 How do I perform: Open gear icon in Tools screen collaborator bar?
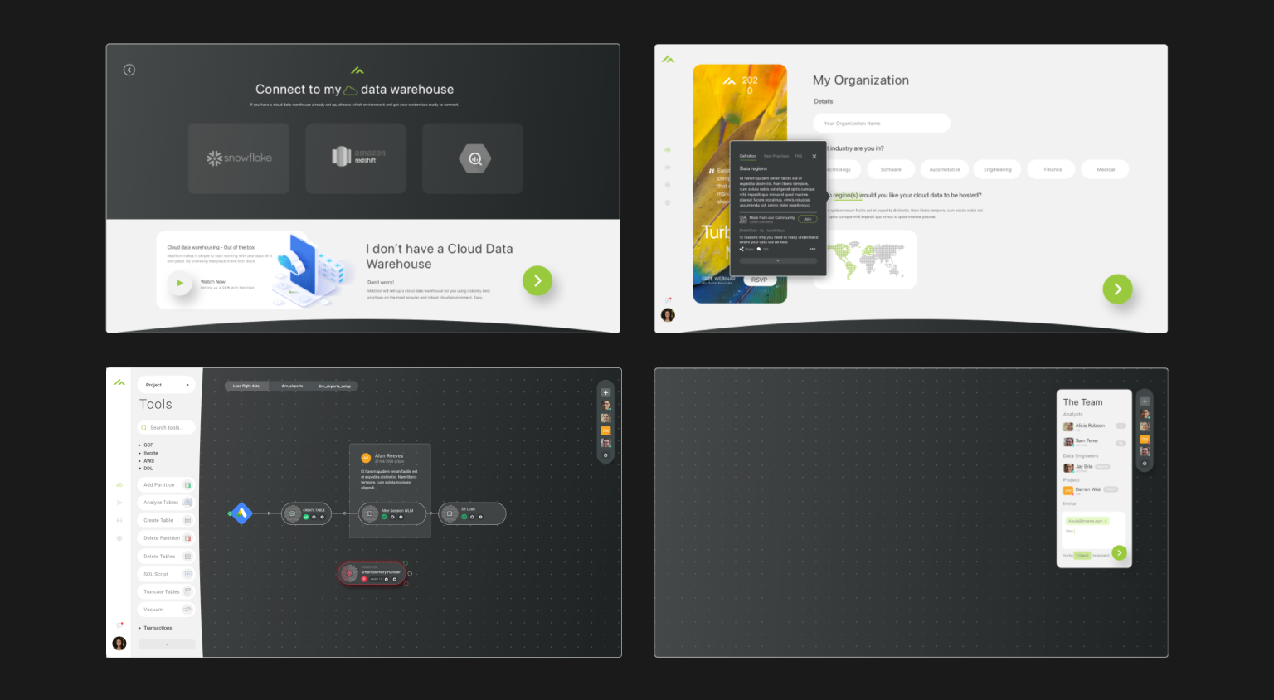[x=605, y=455]
